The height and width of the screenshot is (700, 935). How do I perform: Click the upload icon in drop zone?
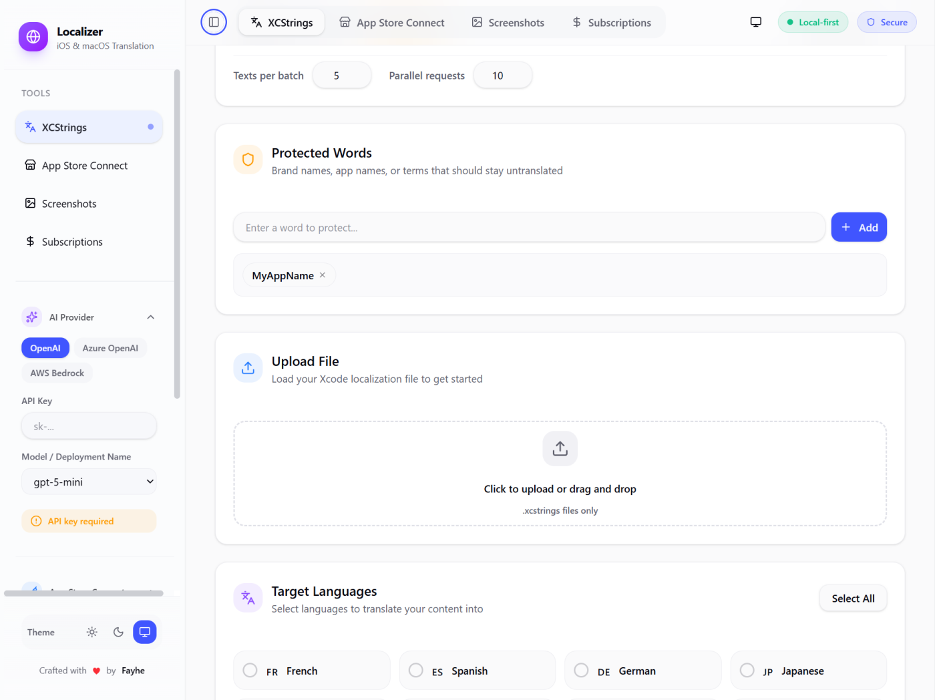[x=560, y=449]
